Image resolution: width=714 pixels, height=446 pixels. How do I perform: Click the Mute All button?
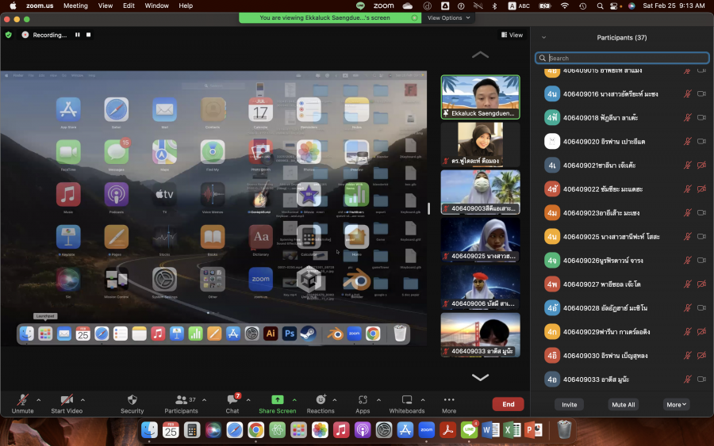click(x=623, y=404)
